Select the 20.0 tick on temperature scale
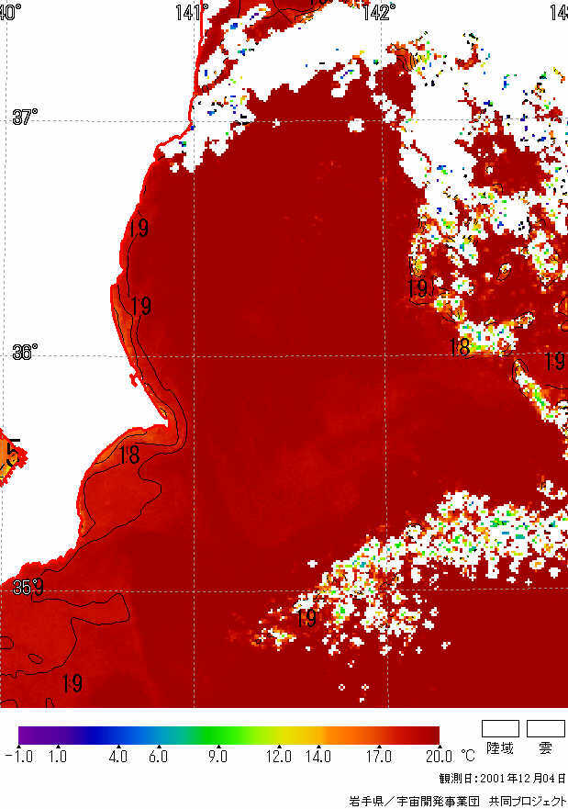 pos(439,756)
